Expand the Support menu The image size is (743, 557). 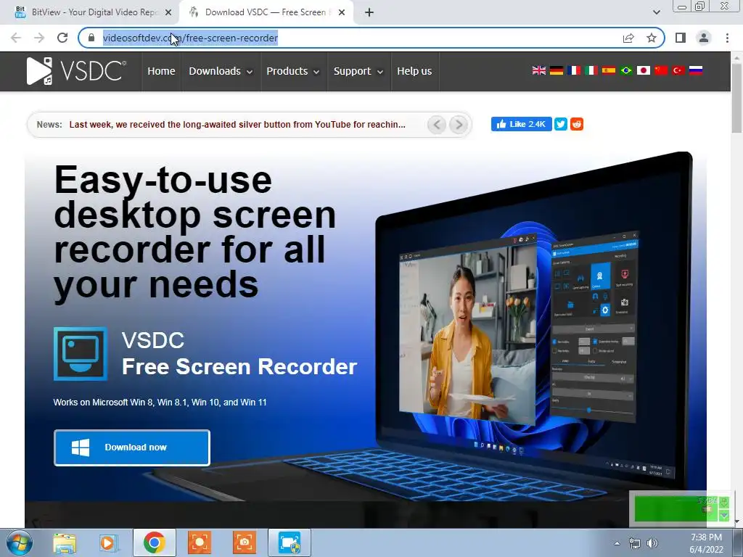(x=358, y=71)
